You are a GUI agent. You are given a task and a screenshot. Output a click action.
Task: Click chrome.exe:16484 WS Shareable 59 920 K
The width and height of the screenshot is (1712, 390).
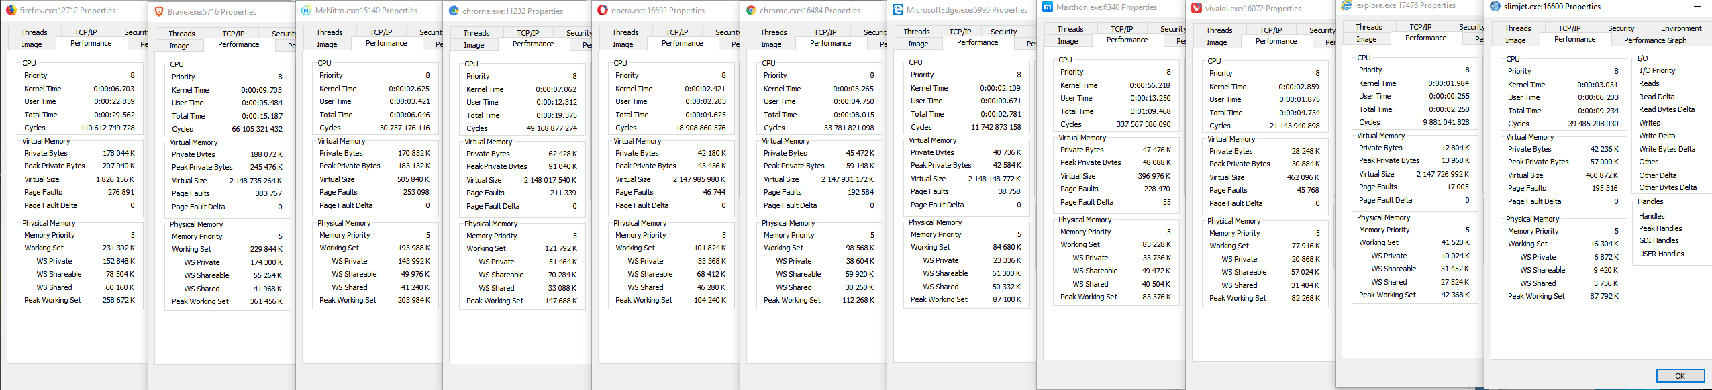(860, 274)
